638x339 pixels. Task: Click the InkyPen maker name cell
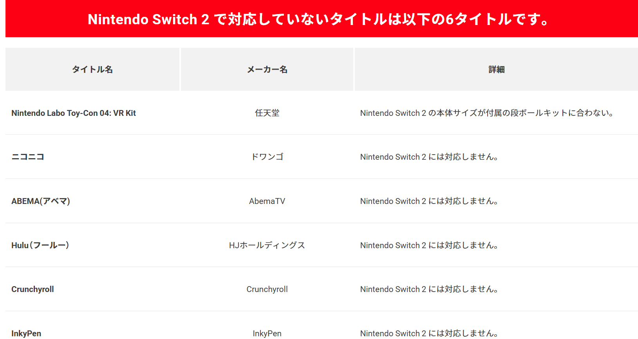[267, 334]
